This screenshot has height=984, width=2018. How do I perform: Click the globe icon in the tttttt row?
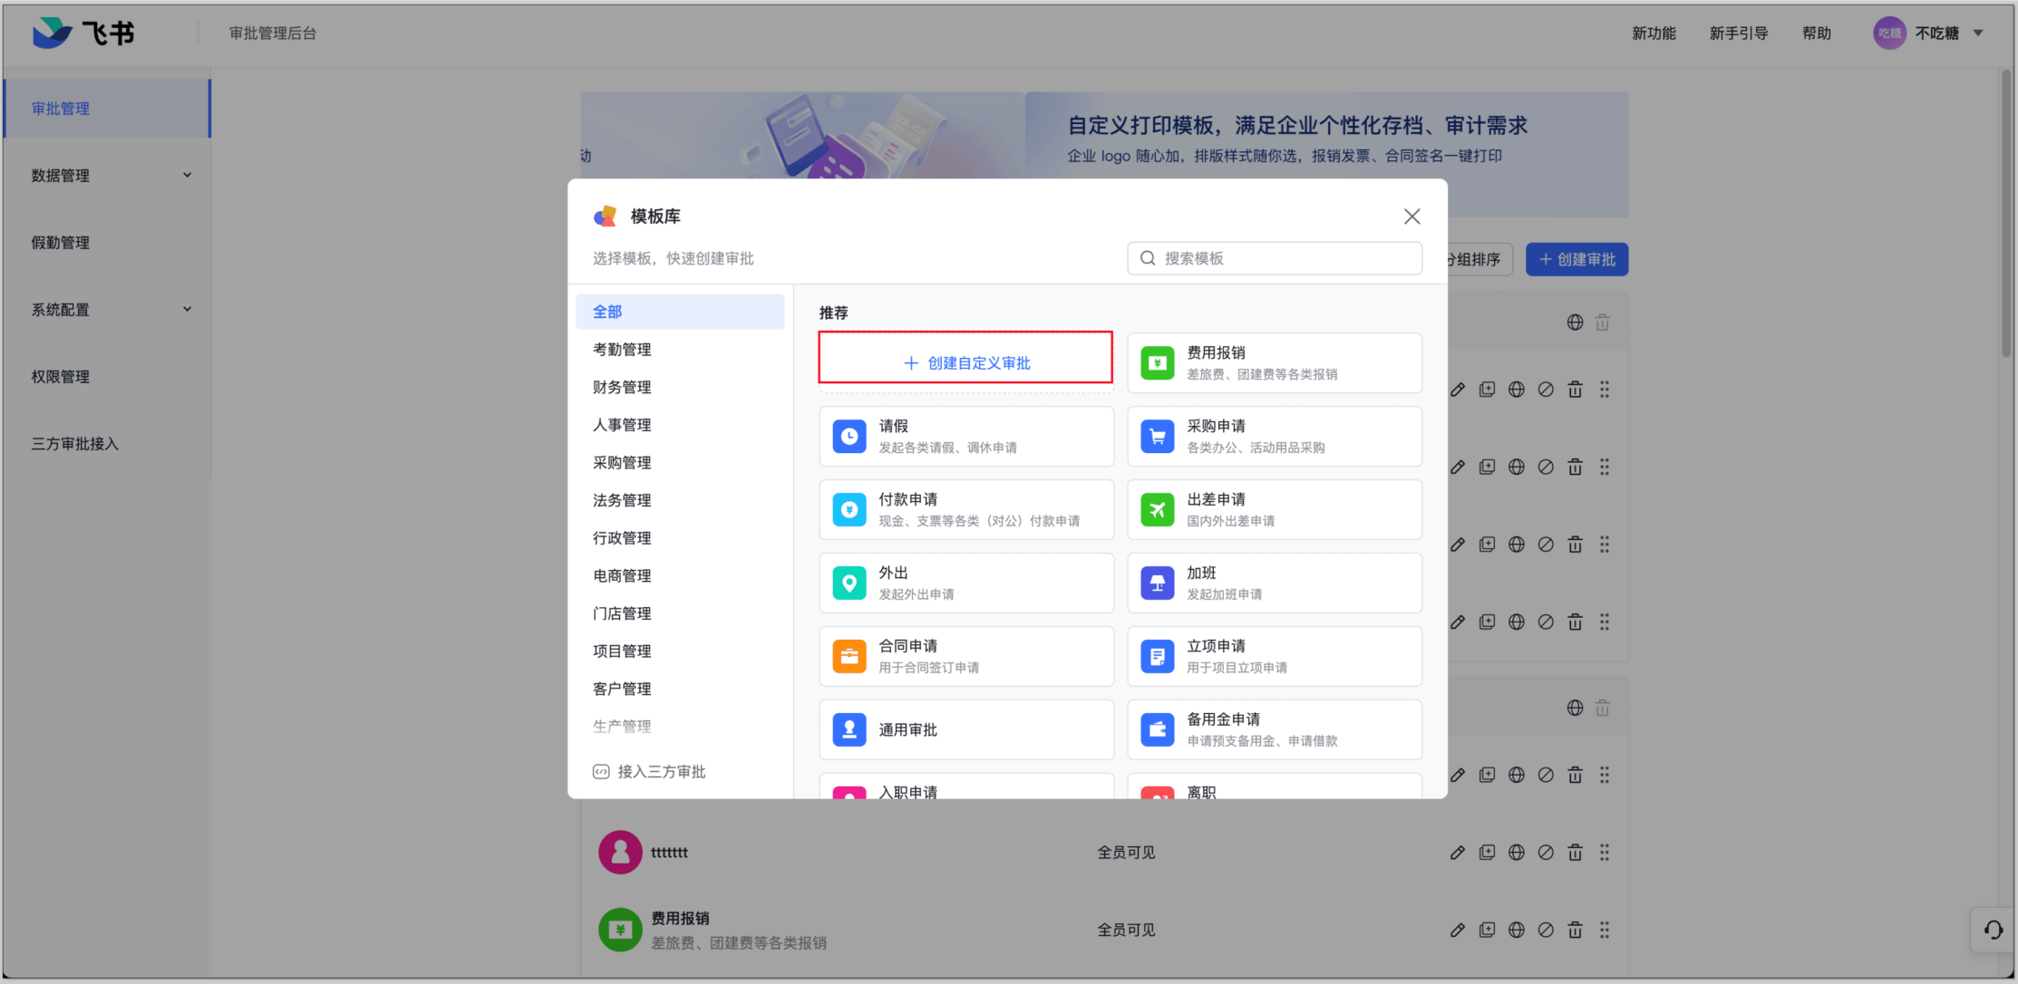click(1516, 853)
